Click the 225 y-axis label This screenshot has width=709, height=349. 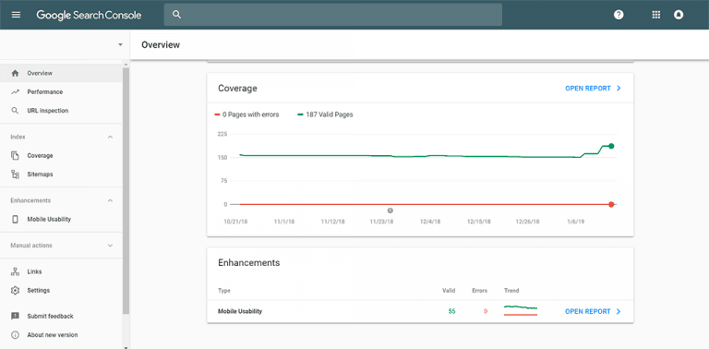pyautogui.click(x=222, y=134)
